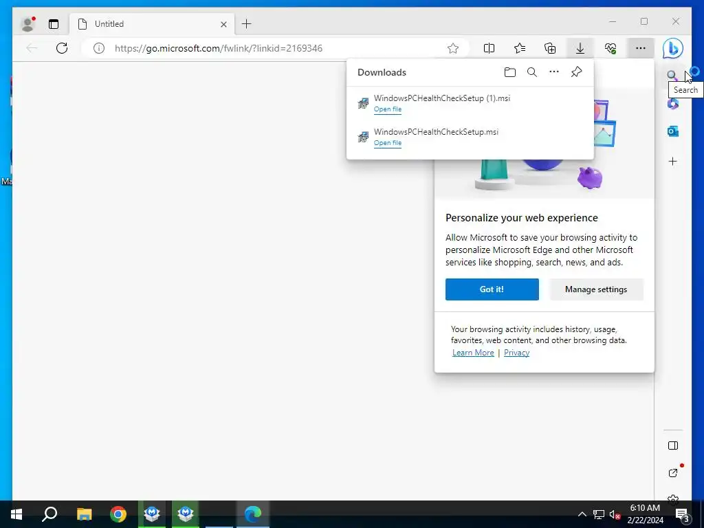Open the Edge profile icon
This screenshot has width=704, height=528.
(x=27, y=24)
